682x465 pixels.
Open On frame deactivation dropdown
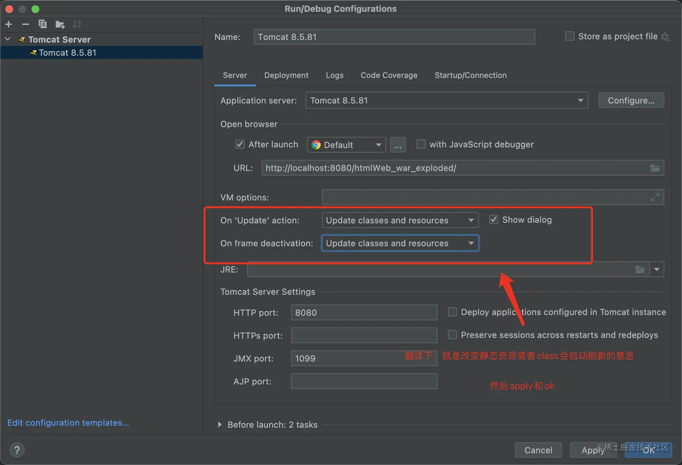point(400,243)
